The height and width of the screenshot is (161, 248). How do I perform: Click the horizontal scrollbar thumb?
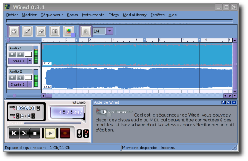pyautogui.click(x=49, y=96)
